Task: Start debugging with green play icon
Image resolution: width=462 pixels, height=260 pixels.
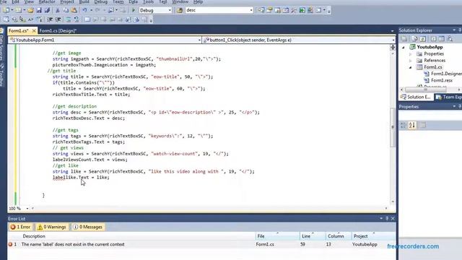Action: click(134, 10)
